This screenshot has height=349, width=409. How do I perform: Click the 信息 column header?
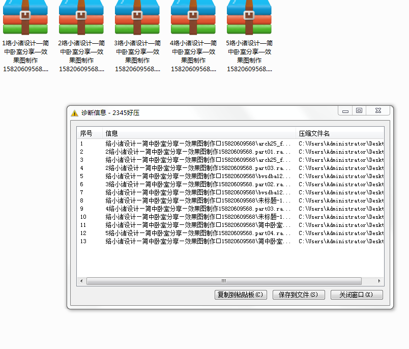click(199, 134)
